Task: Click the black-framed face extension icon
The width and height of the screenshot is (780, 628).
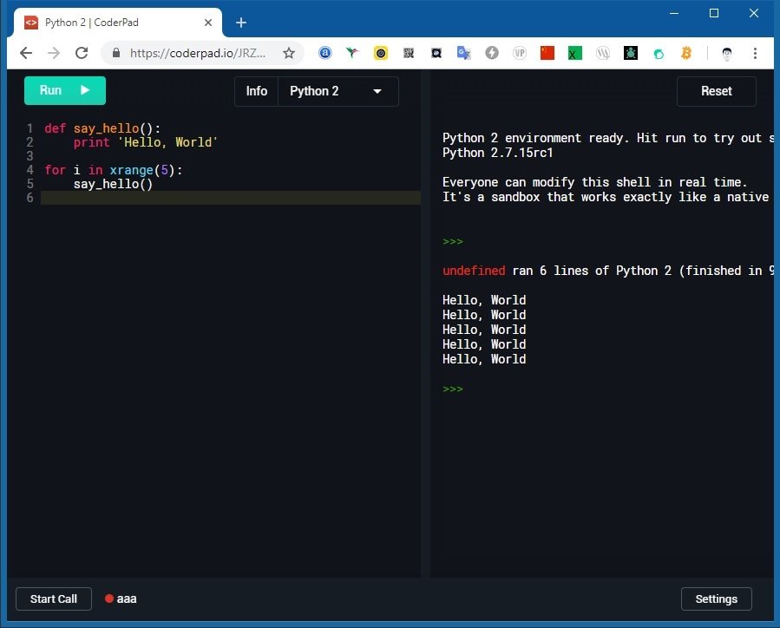Action: point(436,53)
